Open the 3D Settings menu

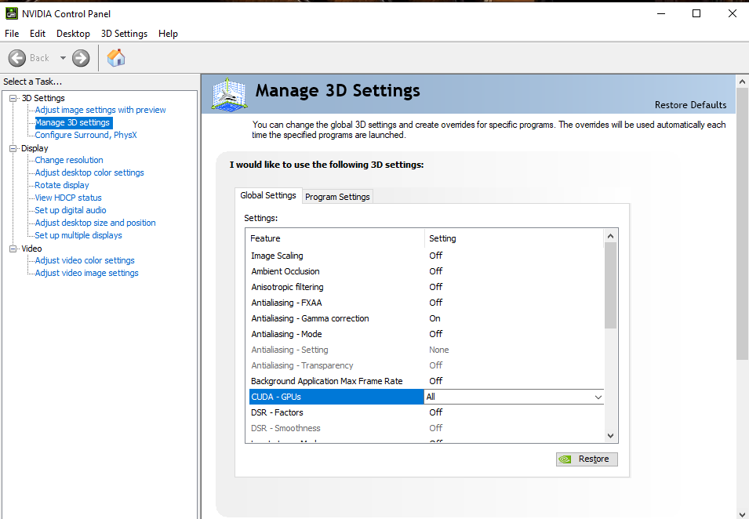[x=124, y=34]
